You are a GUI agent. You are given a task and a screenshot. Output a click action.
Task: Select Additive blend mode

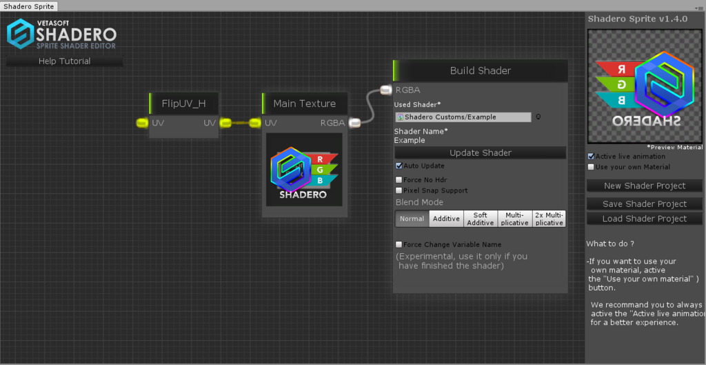[446, 219]
